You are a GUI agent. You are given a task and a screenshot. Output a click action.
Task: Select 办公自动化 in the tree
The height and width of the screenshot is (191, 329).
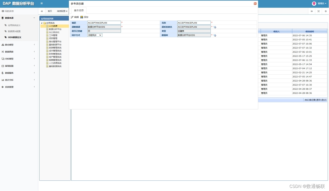(54, 32)
